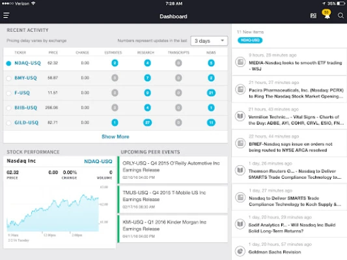
Task: Open NDAQ-USQ link in Stock Performance card
Action: click(98, 161)
